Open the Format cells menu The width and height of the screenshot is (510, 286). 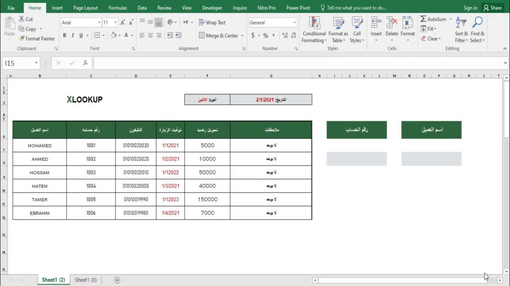[x=408, y=29]
